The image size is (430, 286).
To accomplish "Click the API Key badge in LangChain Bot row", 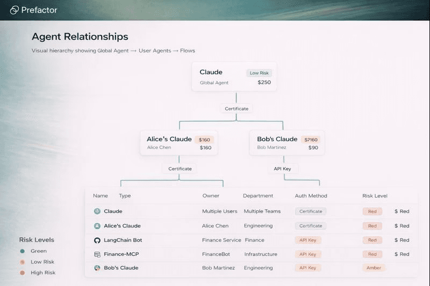I will [x=308, y=240].
